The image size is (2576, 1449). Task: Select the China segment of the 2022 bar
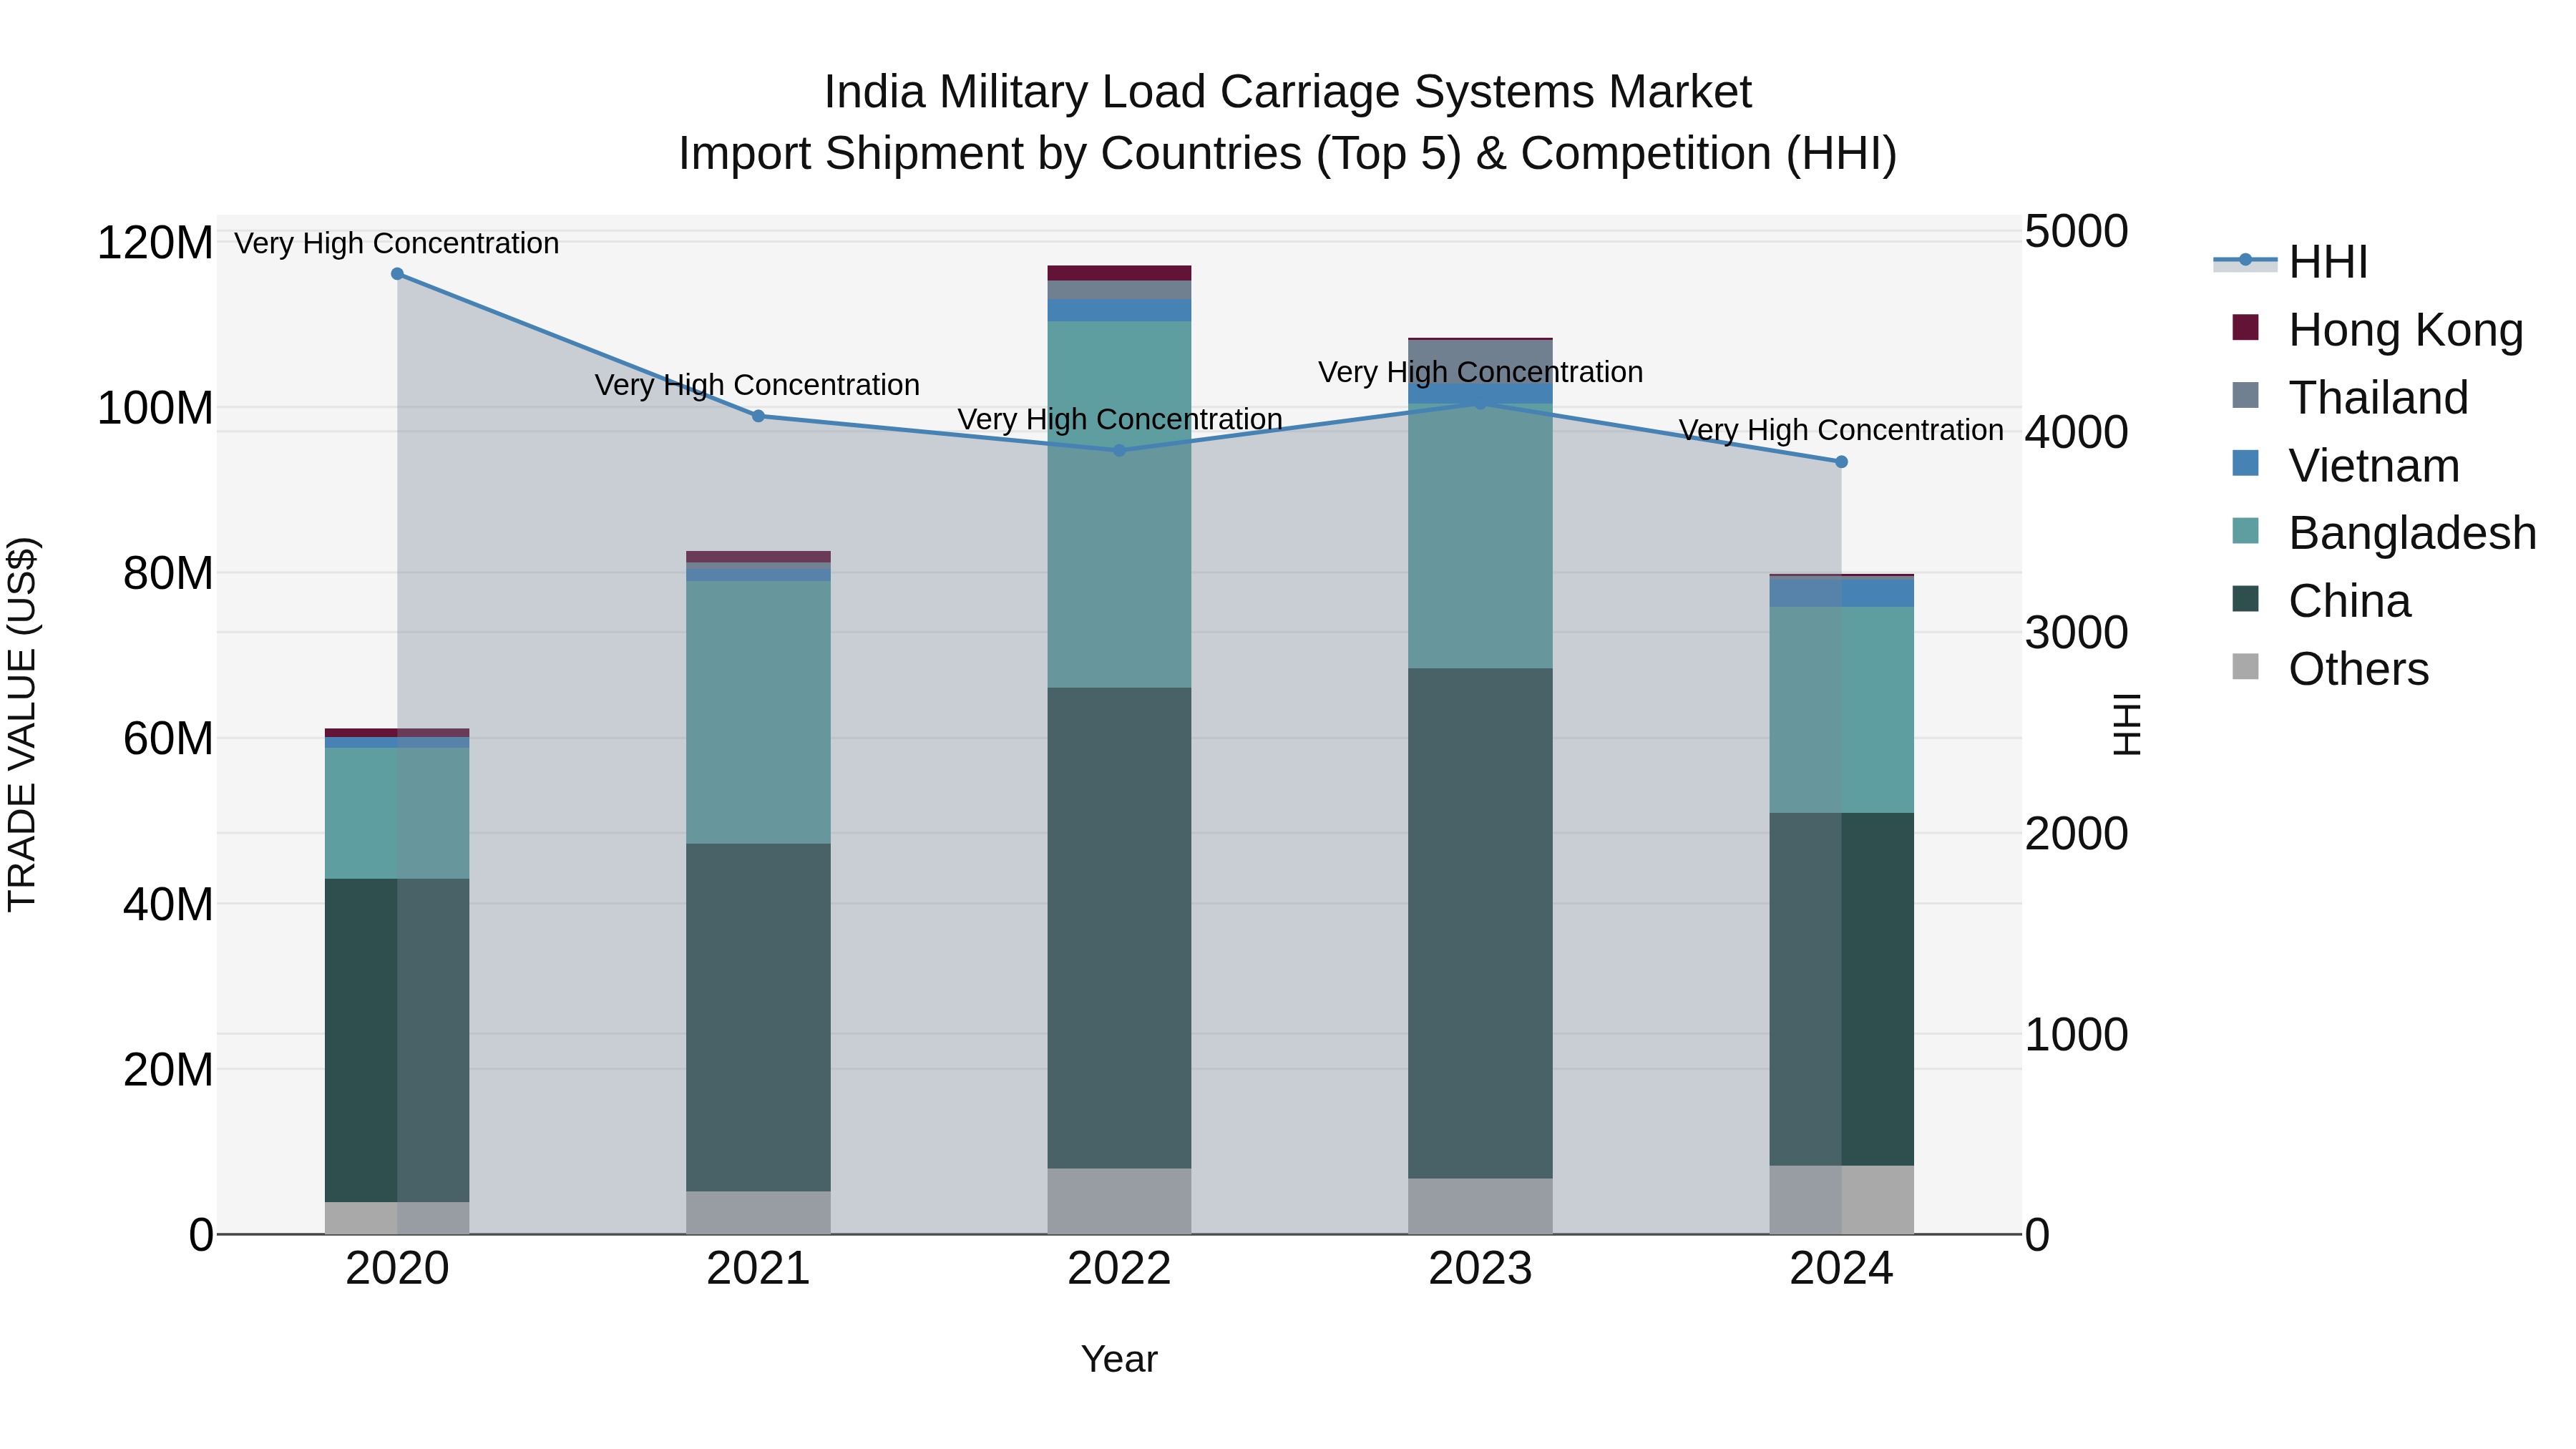(1119, 928)
